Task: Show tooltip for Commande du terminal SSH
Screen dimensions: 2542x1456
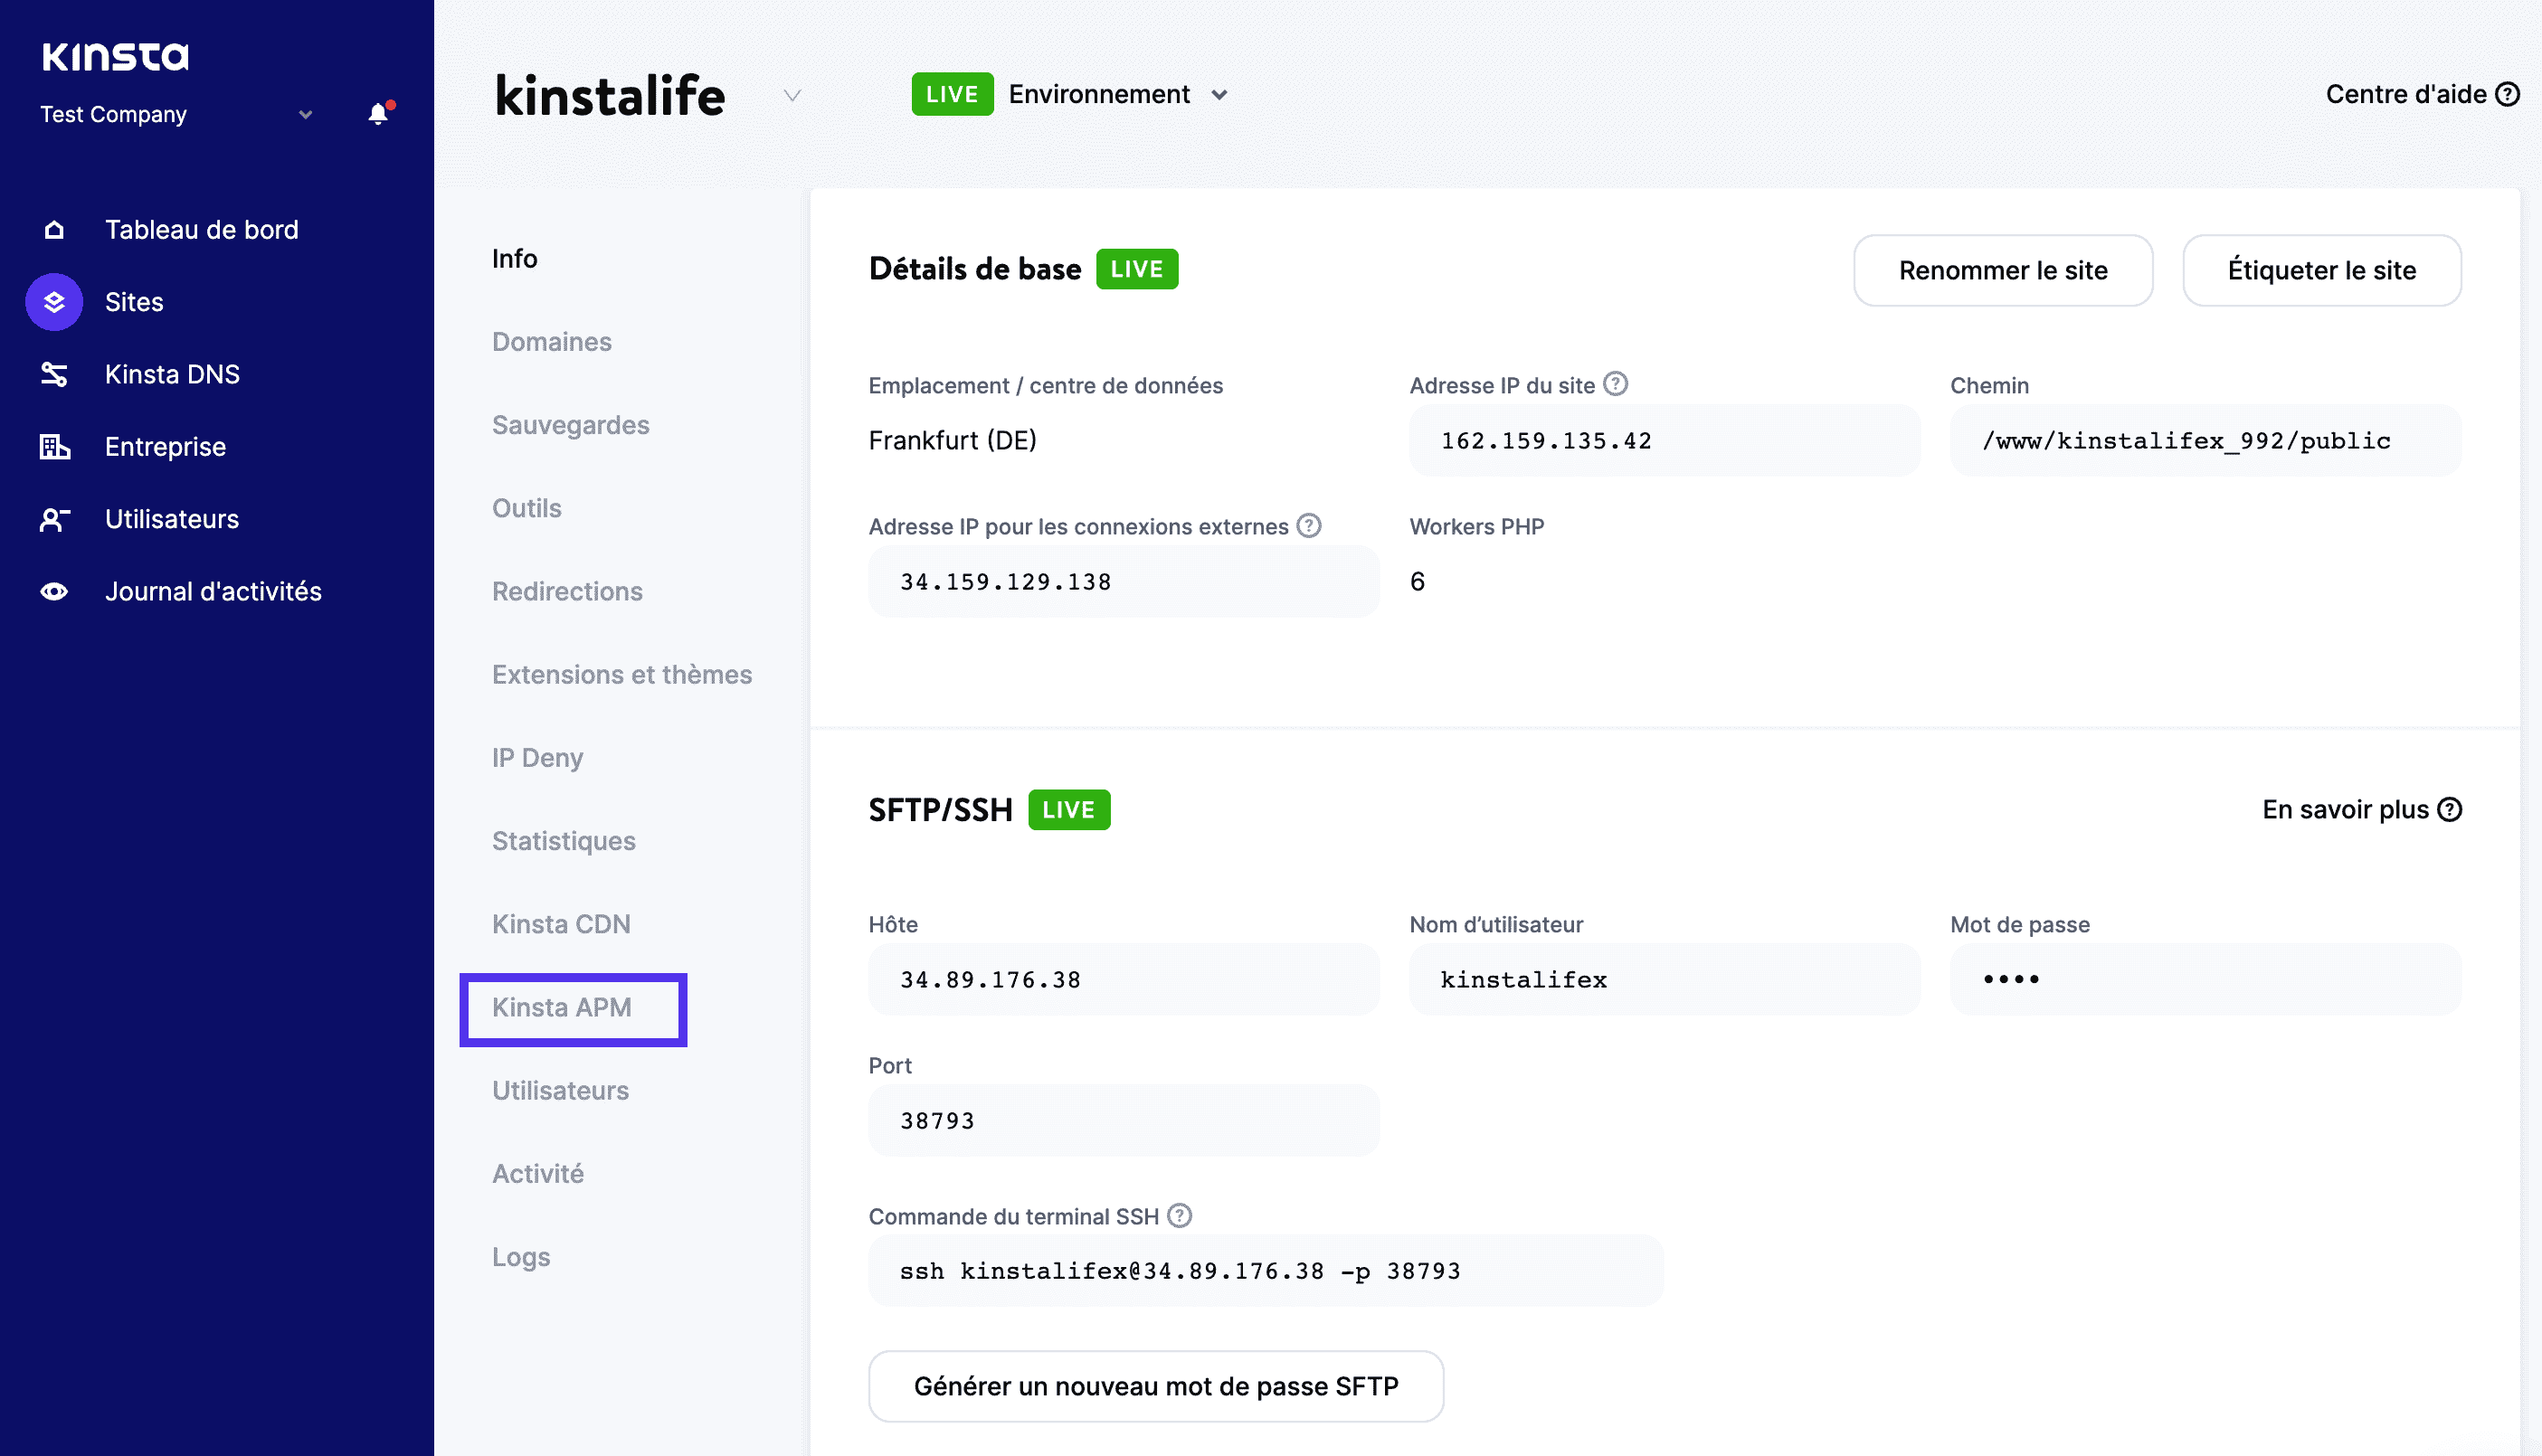Action: [x=1181, y=1216]
